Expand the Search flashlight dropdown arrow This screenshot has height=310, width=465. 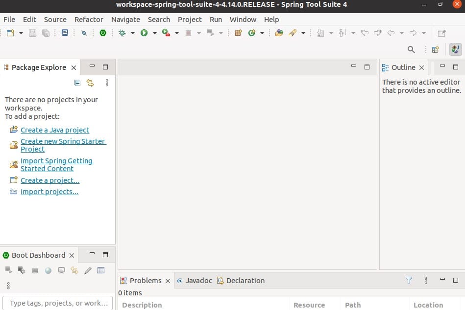point(303,33)
